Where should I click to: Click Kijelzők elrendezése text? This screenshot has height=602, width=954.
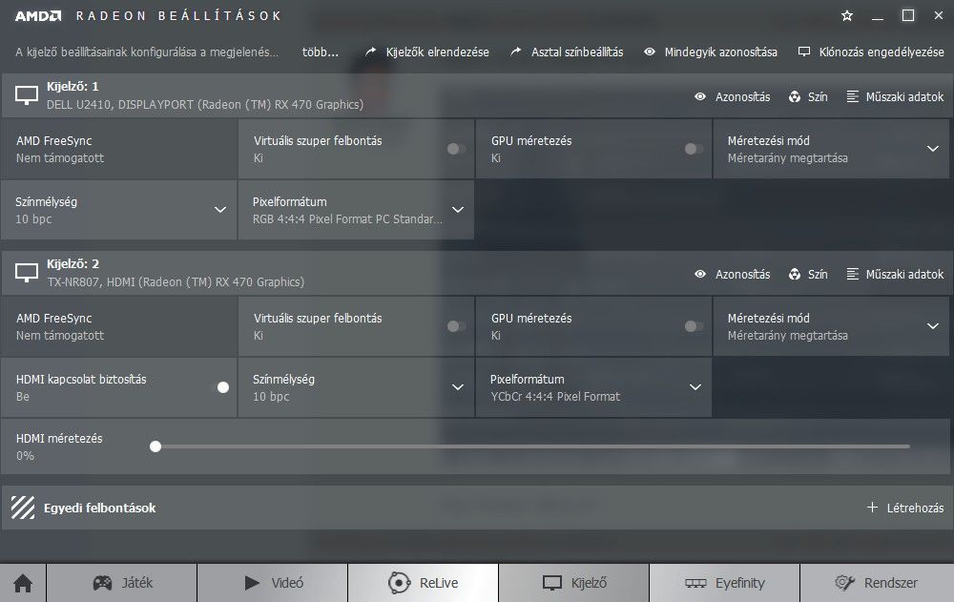click(438, 52)
